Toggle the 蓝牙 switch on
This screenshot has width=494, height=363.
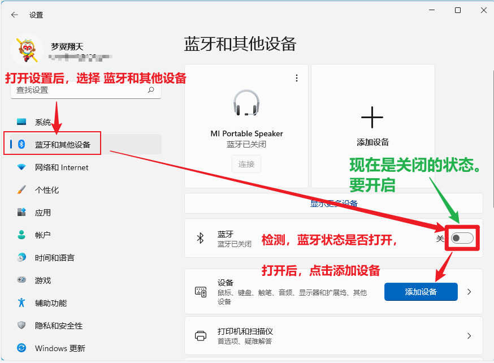click(462, 238)
